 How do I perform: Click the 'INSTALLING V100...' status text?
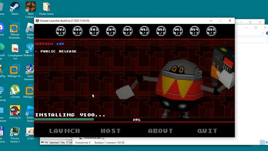pyautogui.click(x=70, y=115)
